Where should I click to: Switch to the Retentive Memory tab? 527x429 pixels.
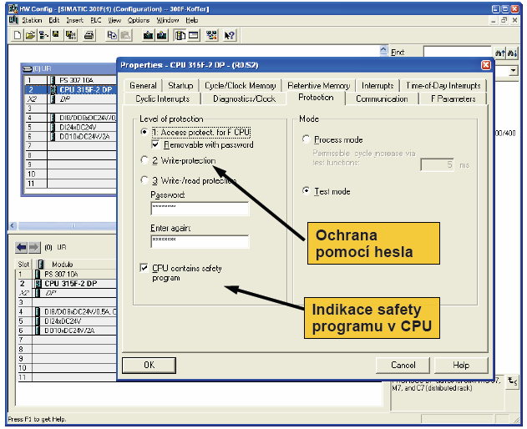pos(318,86)
